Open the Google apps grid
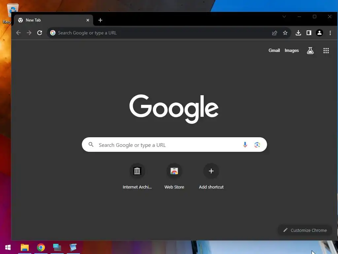This screenshot has height=254, width=338. click(326, 51)
